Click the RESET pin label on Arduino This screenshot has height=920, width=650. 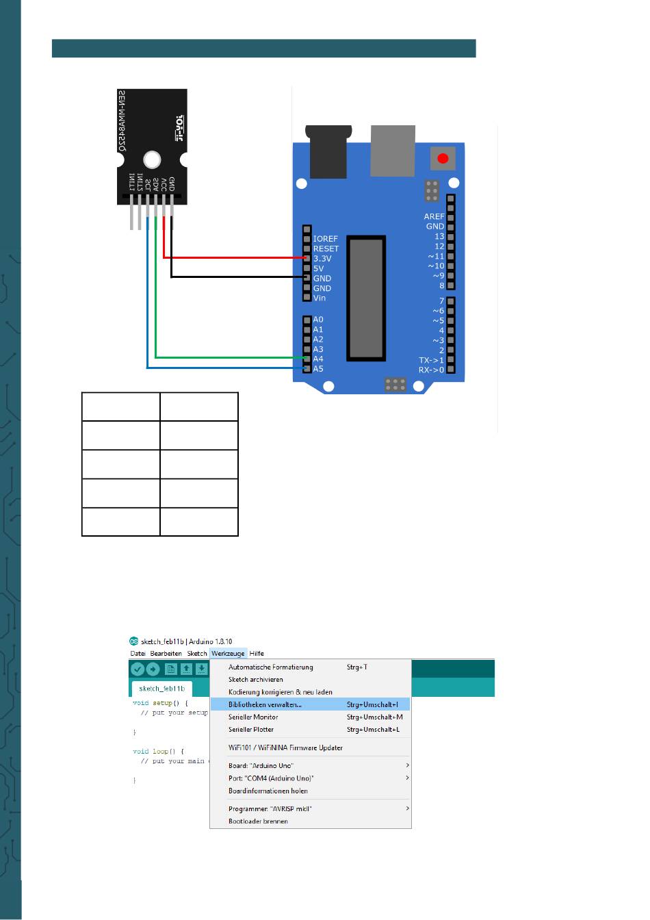click(326, 248)
